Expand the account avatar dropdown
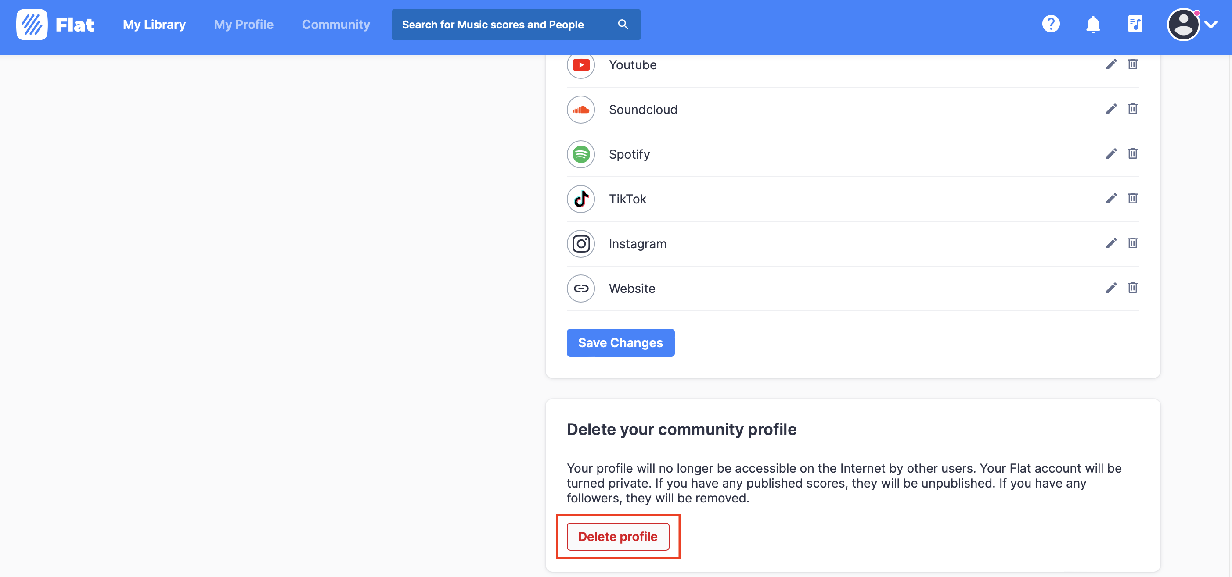The height and width of the screenshot is (577, 1232). tap(1183, 25)
